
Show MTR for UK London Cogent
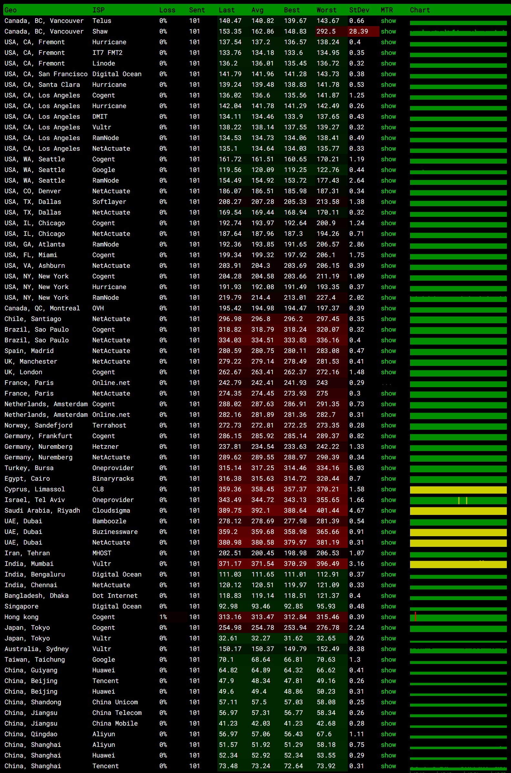pos(388,372)
